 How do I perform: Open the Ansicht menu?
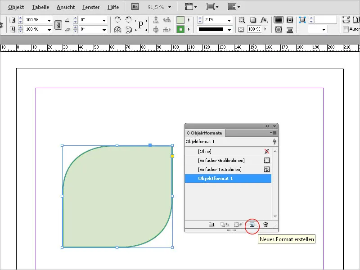pyautogui.click(x=66, y=7)
